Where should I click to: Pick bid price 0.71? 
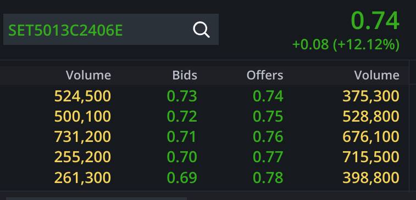[182, 137]
